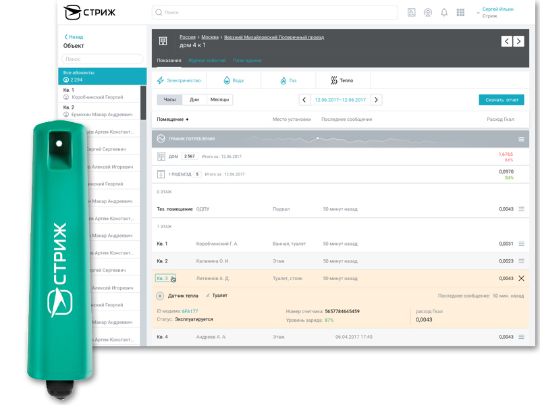This screenshot has height=405, width=540.
Task: Open modem ID 6FA177 link
Action: (190, 311)
